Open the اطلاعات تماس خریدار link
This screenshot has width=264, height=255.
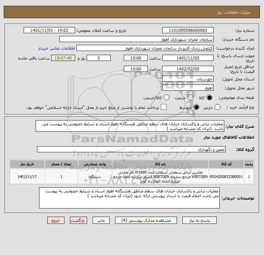click(x=57, y=48)
